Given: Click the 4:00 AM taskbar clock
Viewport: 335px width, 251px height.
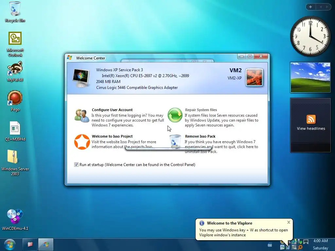Looking at the screenshot, I should coord(321,241).
